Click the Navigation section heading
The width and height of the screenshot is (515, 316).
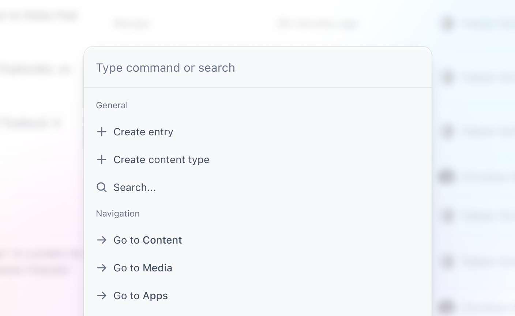click(x=118, y=214)
